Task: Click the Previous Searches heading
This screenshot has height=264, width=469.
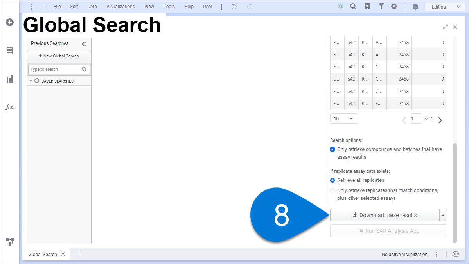Action: pos(50,43)
